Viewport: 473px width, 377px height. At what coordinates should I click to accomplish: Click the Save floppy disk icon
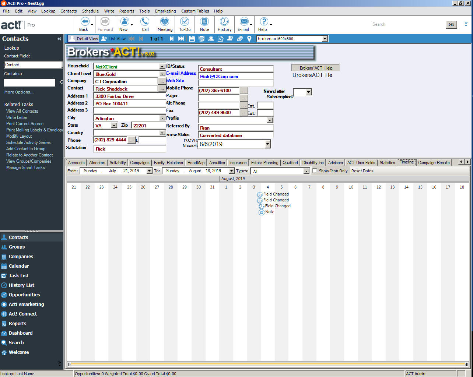point(192,39)
